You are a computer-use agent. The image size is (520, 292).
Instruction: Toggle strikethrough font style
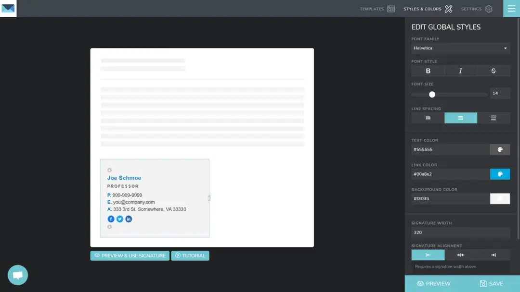tap(493, 71)
